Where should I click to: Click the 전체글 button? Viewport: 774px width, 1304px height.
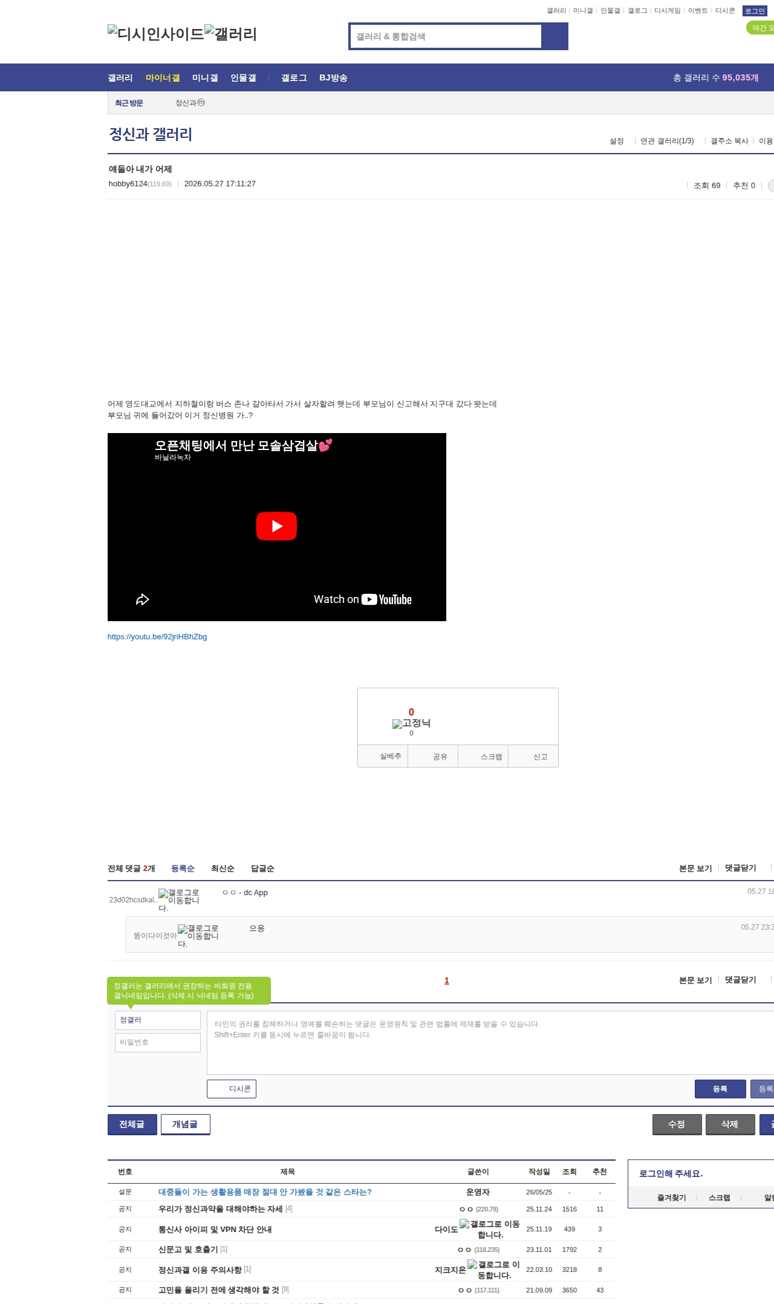[132, 1124]
